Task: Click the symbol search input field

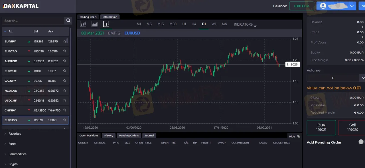Action: [33, 21]
